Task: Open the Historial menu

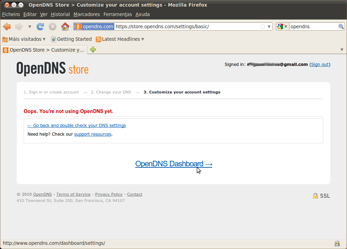Action: click(x=60, y=14)
